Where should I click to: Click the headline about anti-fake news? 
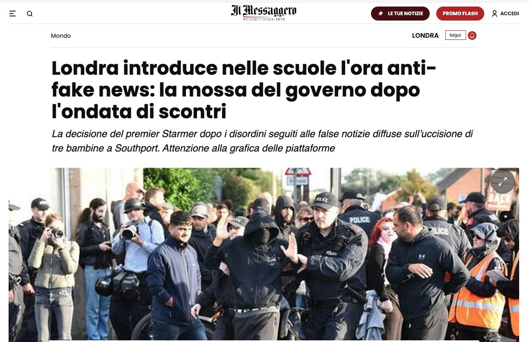(244, 90)
